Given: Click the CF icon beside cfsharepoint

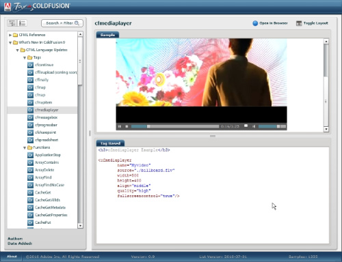Looking at the screenshot, I should [x=30, y=132].
